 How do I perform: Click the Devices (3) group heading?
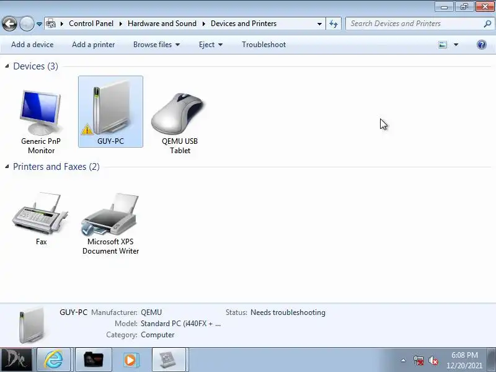tap(35, 66)
